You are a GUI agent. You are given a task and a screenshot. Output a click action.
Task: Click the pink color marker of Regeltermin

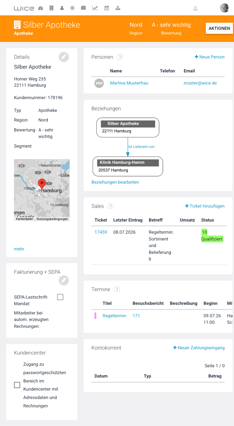coord(95,316)
